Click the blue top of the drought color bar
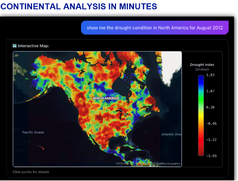 click(x=201, y=78)
